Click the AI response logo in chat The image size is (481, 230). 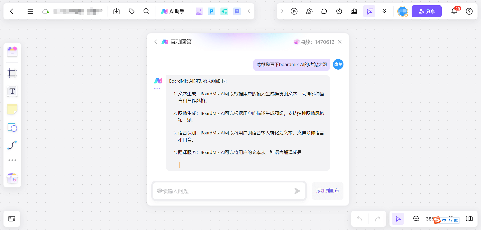click(158, 81)
